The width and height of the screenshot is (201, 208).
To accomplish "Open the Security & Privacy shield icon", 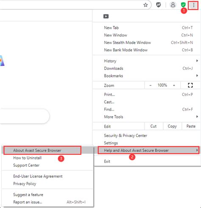I will pyautogui.click(x=159, y=5).
